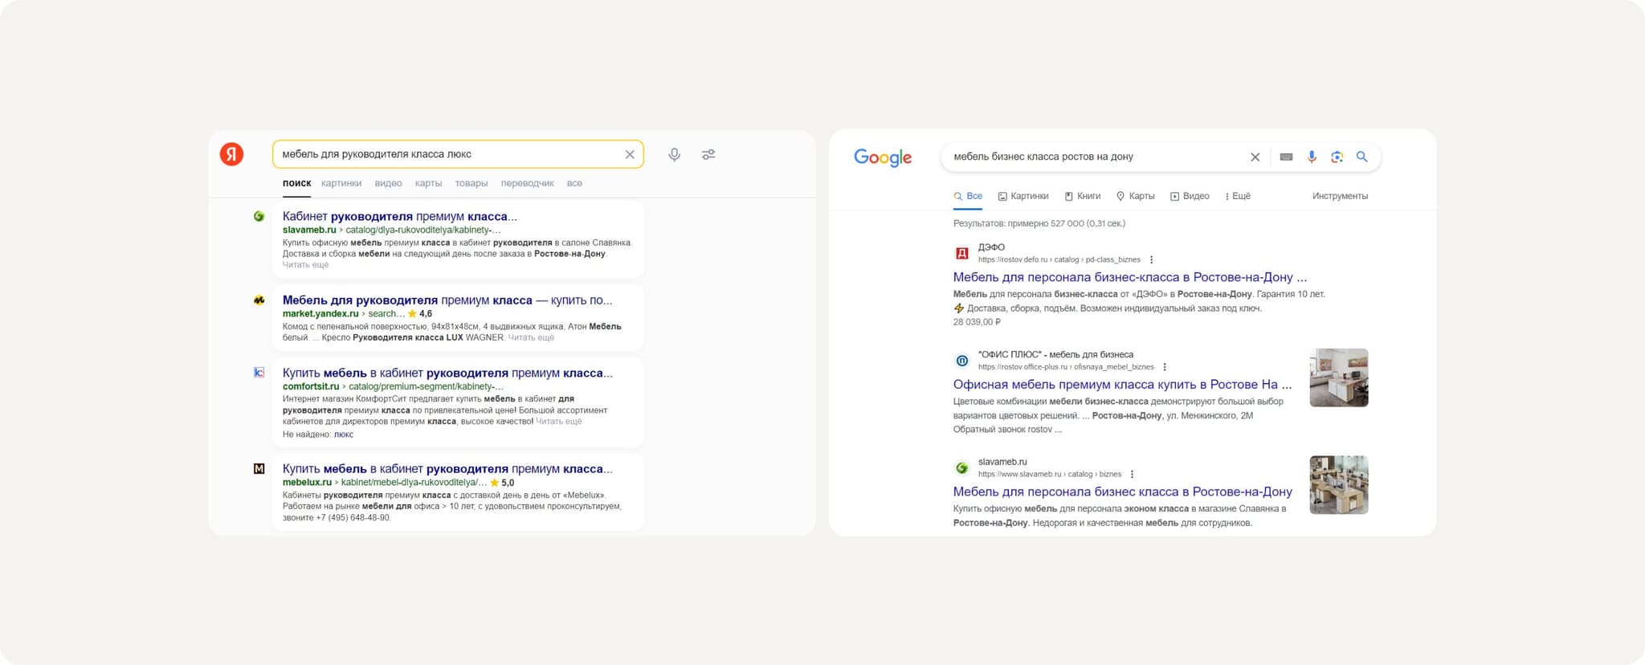Open Google on-screen keyboard

(1286, 157)
